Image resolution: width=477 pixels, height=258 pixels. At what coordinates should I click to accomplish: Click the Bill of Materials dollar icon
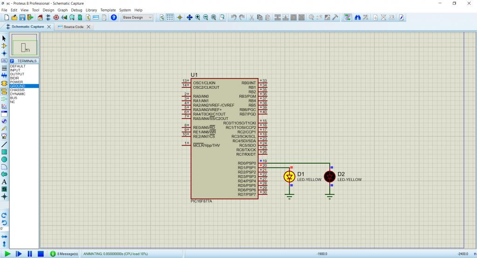(88, 18)
